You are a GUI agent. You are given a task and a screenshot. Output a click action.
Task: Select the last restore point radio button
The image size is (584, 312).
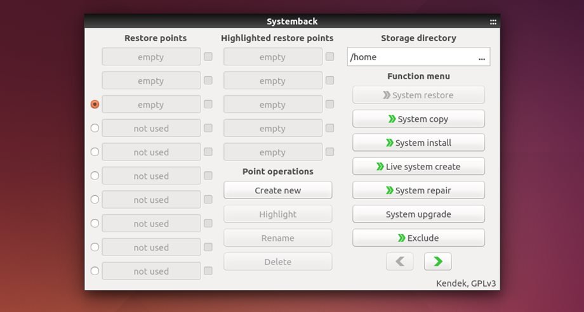point(95,271)
